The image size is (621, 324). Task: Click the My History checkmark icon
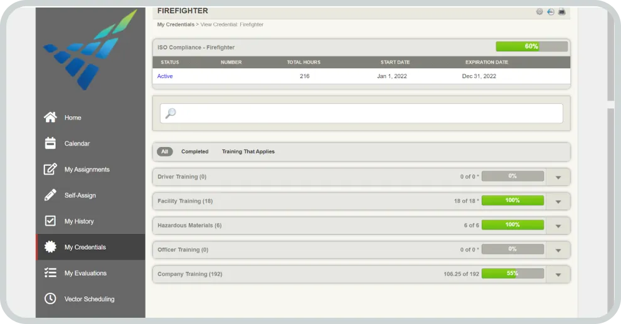tap(50, 221)
